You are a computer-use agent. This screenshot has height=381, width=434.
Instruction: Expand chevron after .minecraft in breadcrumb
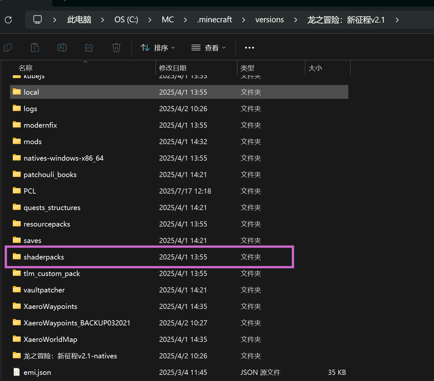click(244, 20)
